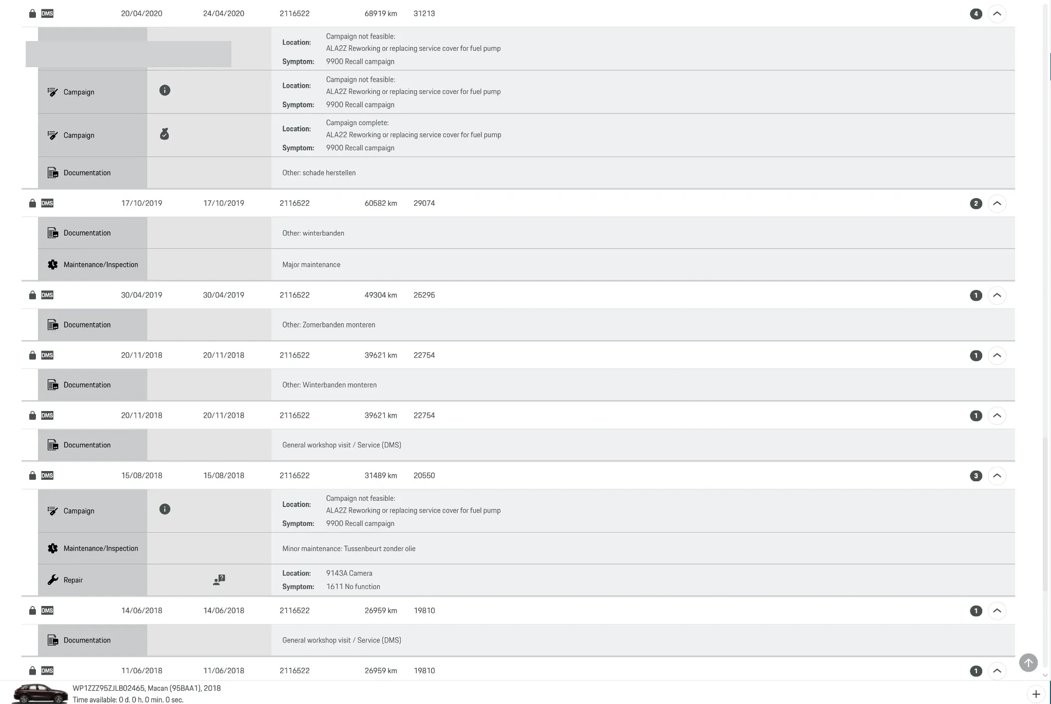This screenshot has height=704, width=1051.
Task: Click DMS badge on 30/04/2019 entry
Action: click(x=47, y=295)
